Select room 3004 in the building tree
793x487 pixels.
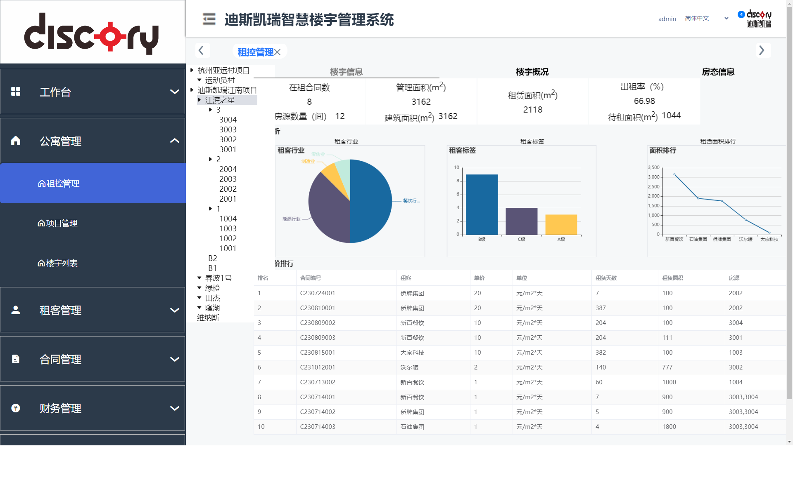(228, 120)
